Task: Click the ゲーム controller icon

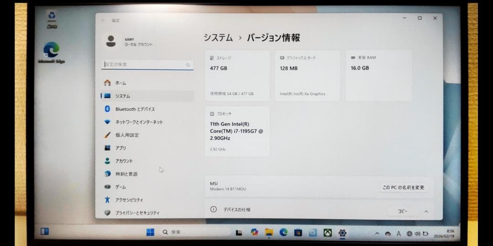Action: 108,187
